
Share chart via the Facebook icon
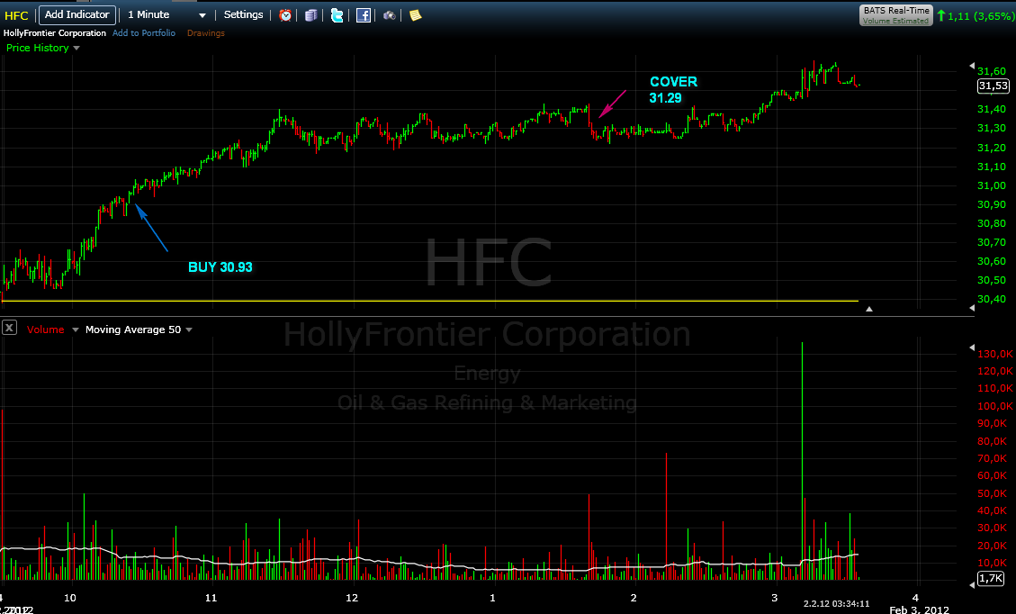[x=364, y=15]
